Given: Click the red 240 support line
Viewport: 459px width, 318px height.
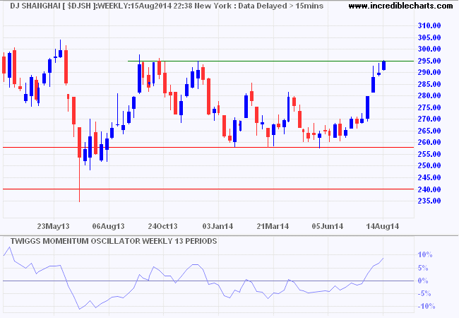Looking at the screenshot, I should tap(208, 189).
